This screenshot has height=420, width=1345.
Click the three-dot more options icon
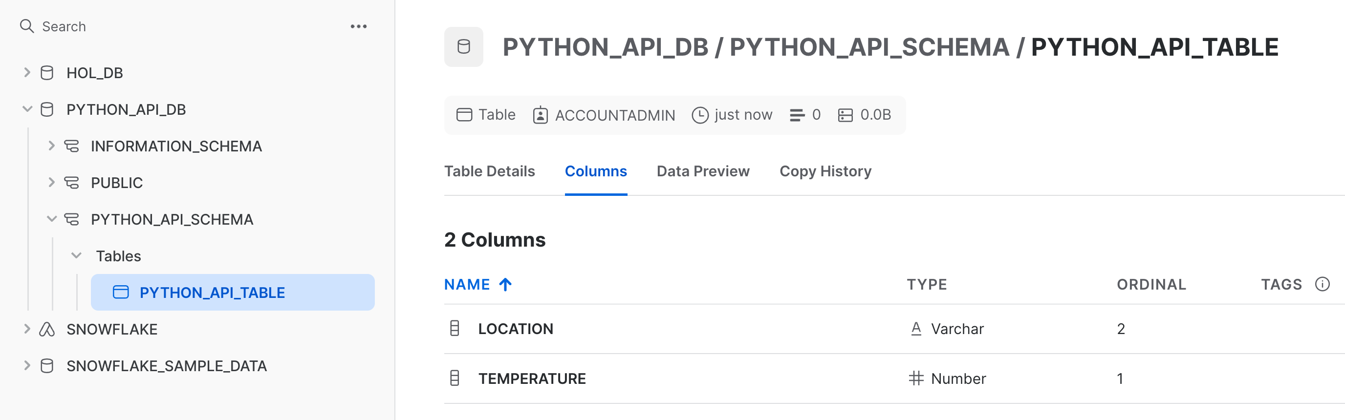click(x=358, y=26)
